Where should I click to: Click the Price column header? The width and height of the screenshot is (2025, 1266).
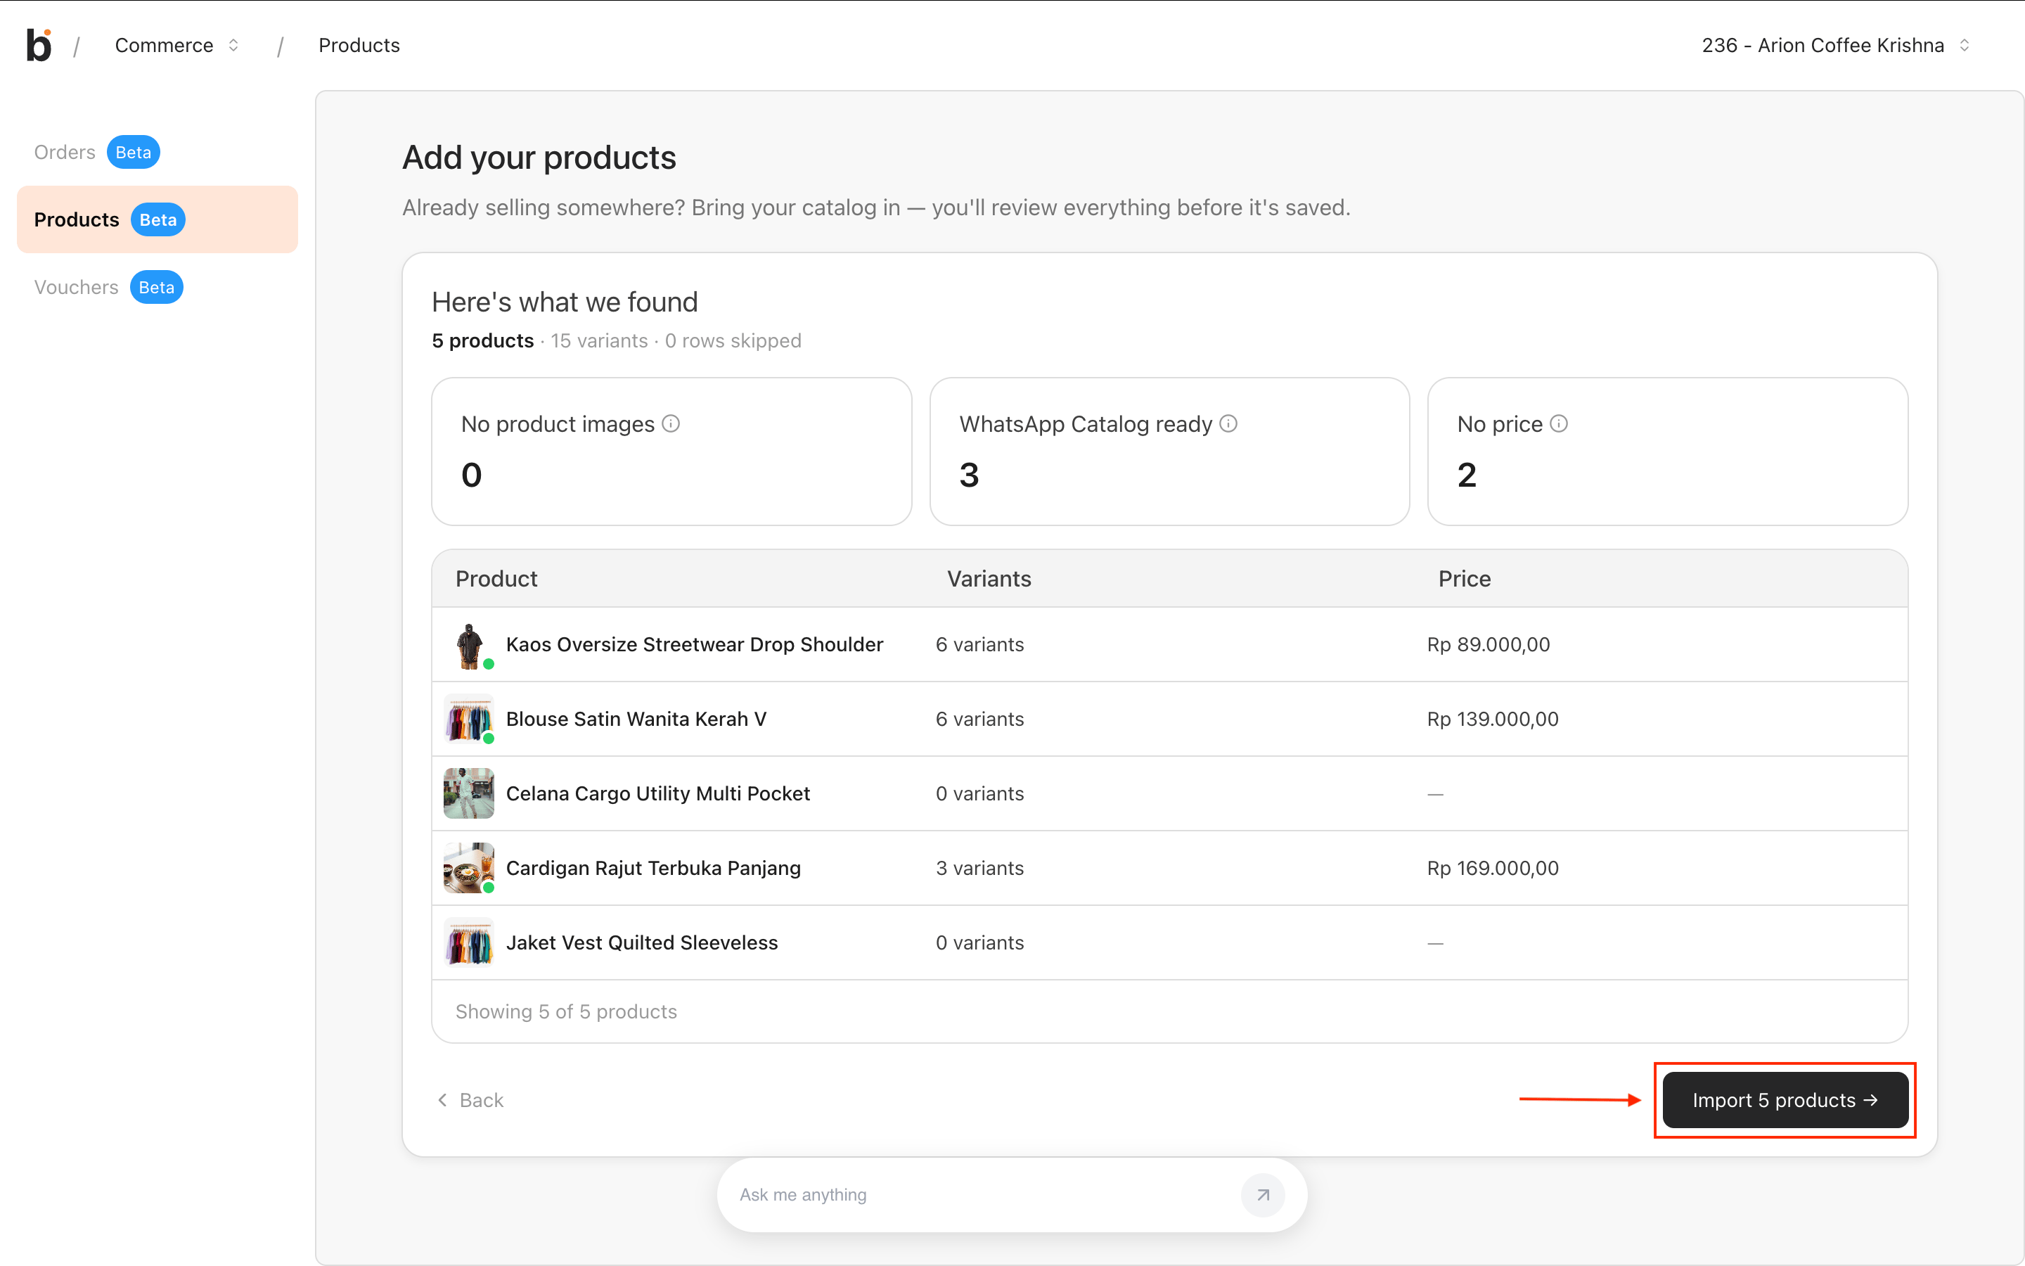click(x=1465, y=579)
